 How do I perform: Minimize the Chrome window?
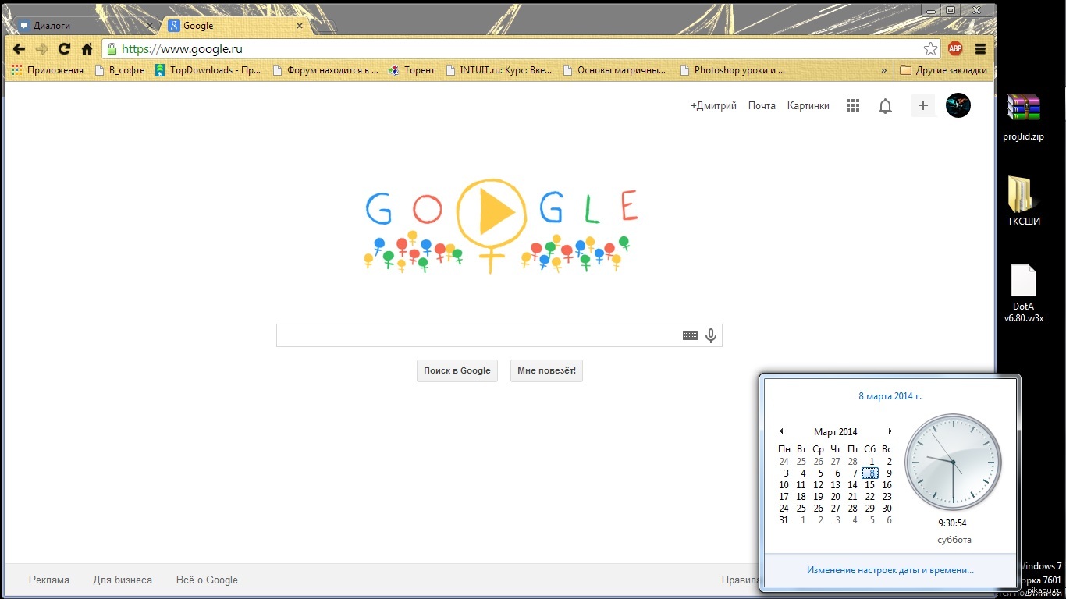click(930, 10)
